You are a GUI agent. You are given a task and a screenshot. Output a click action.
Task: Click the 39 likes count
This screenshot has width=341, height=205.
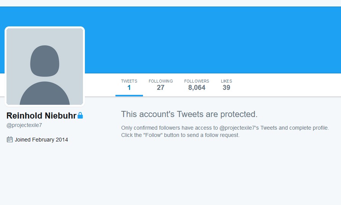click(226, 88)
